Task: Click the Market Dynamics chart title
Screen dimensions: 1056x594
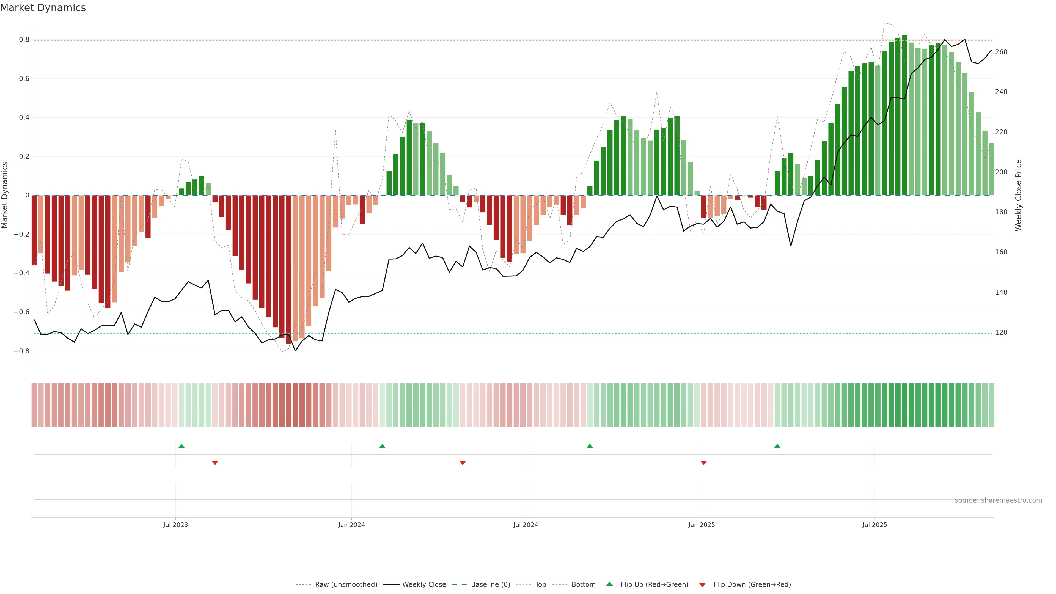Action: [43, 8]
